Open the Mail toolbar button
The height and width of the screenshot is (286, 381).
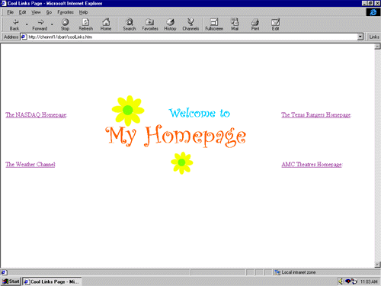point(235,24)
